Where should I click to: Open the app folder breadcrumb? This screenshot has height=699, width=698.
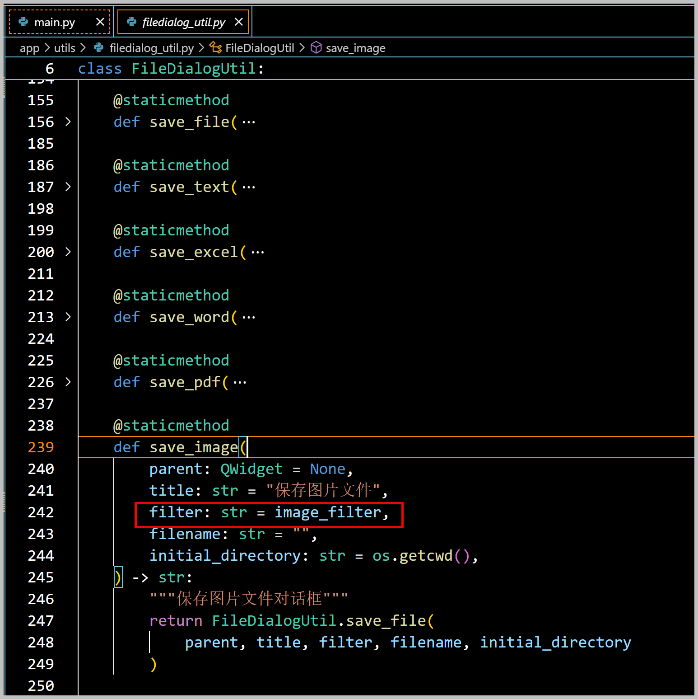(x=29, y=48)
